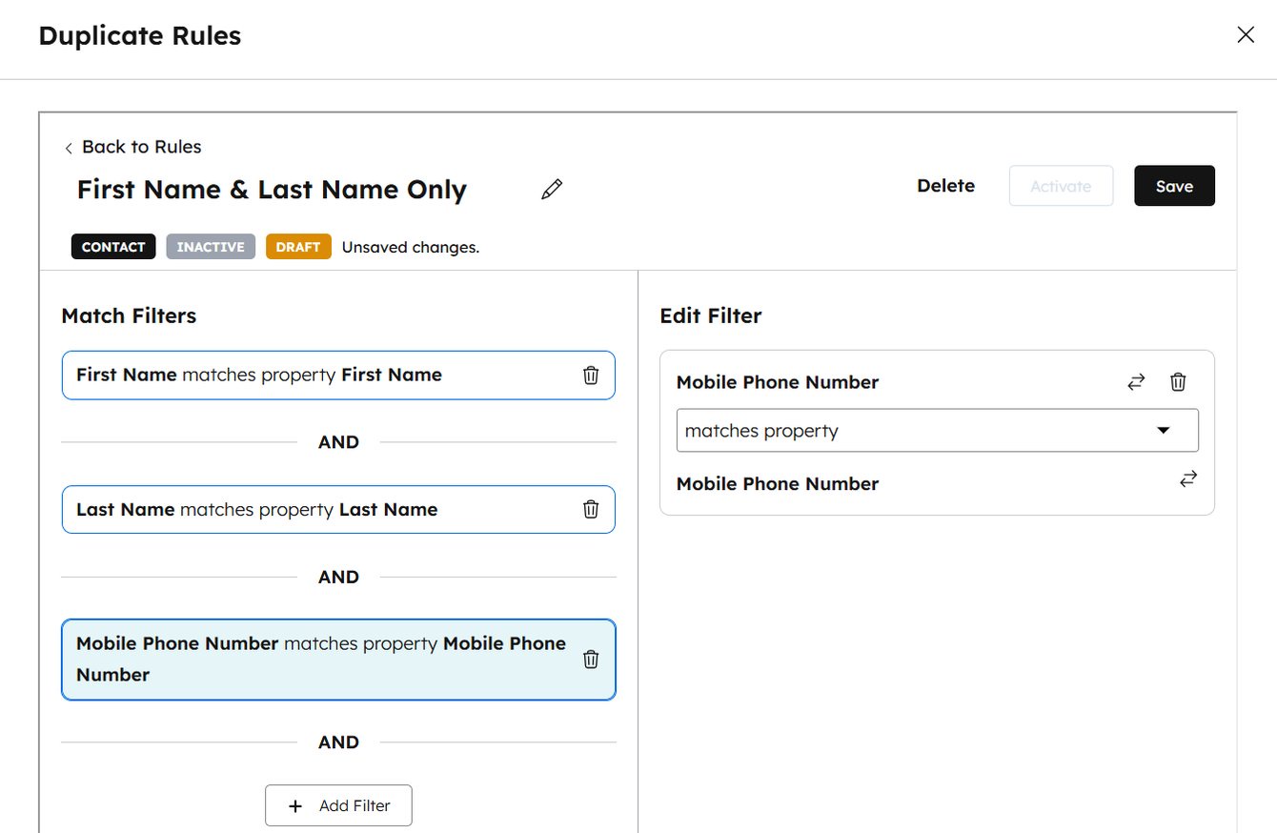Delete the First Name match filter
This screenshot has width=1277, height=833.
coord(591,376)
